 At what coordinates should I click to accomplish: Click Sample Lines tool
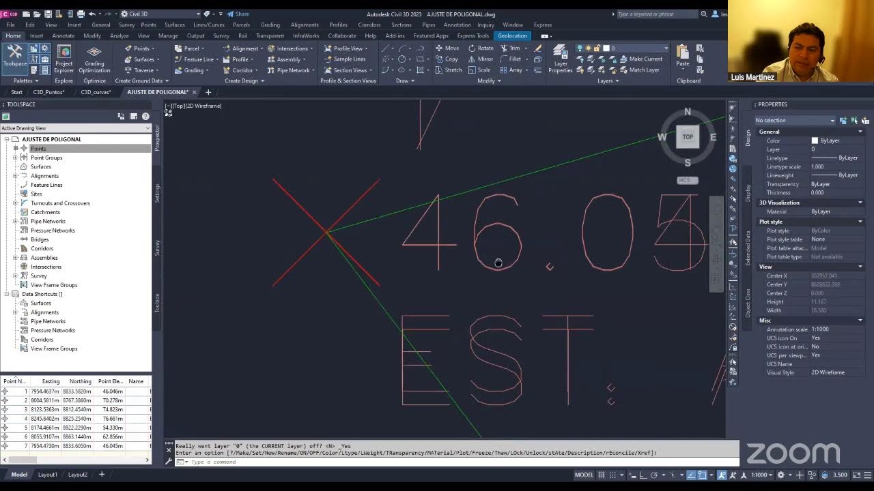345,59
